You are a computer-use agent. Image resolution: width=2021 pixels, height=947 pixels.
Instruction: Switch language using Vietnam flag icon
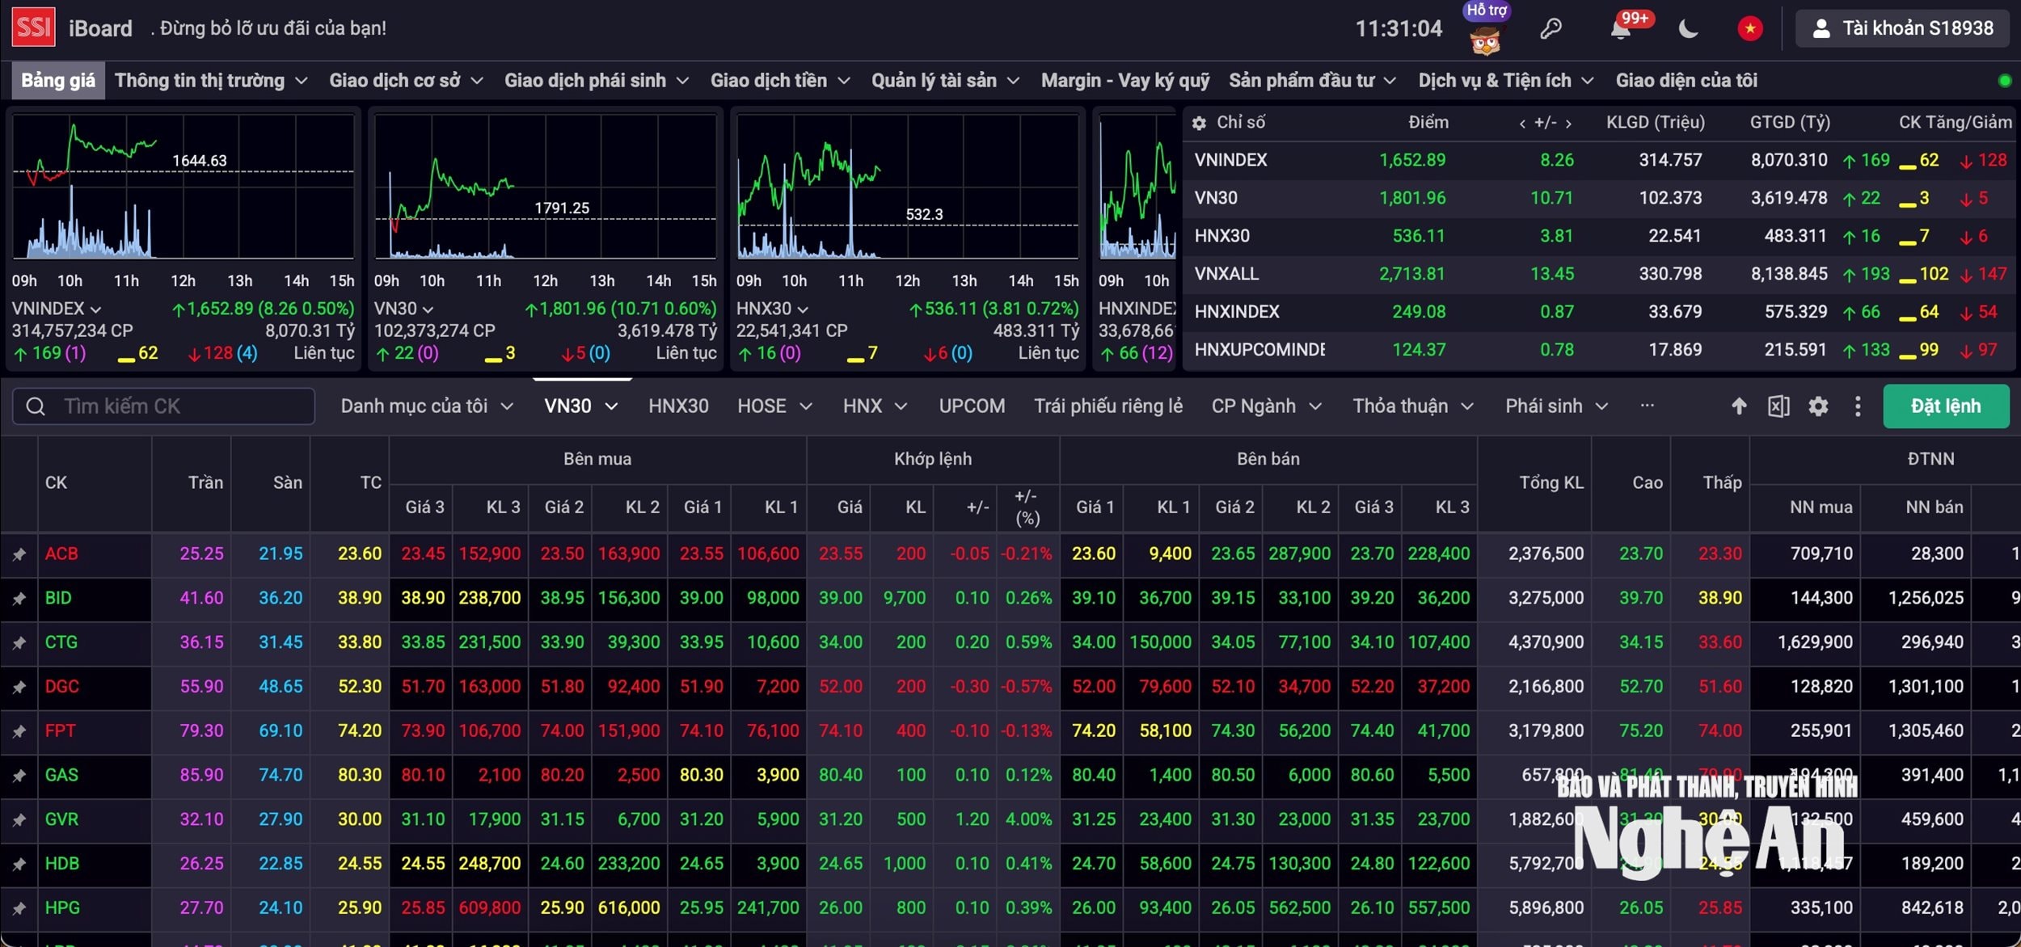pos(1750,29)
